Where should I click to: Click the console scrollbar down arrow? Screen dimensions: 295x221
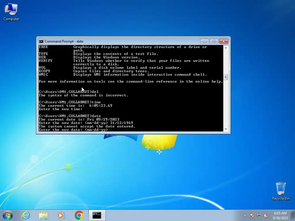pyautogui.click(x=226, y=129)
